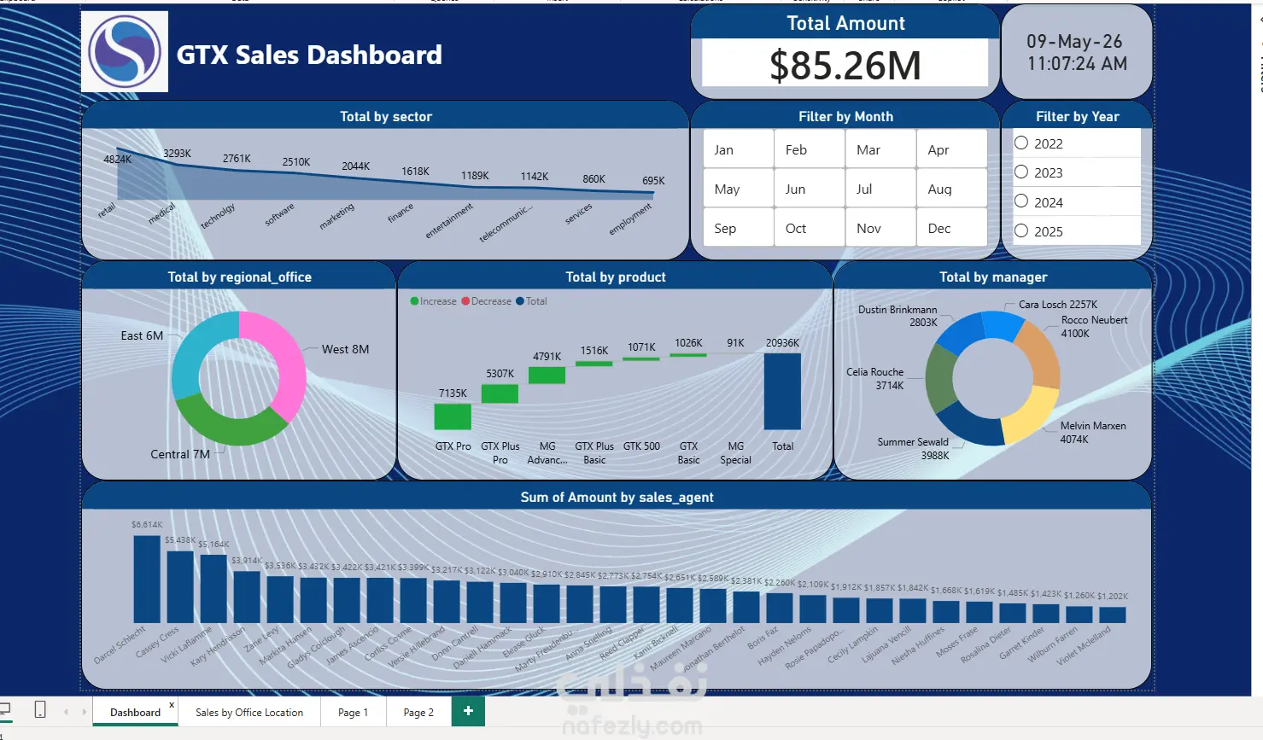Filter by the Aug month button
Viewport: 1263px width, 740px height.
coord(951,189)
